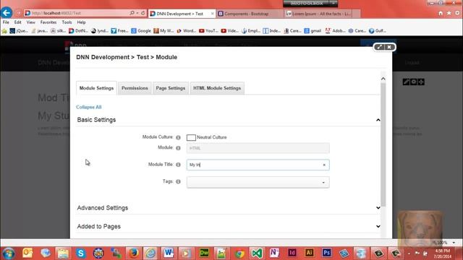
Task: Open the Word... bookmark in favorites bar
Action: (x=187, y=30)
